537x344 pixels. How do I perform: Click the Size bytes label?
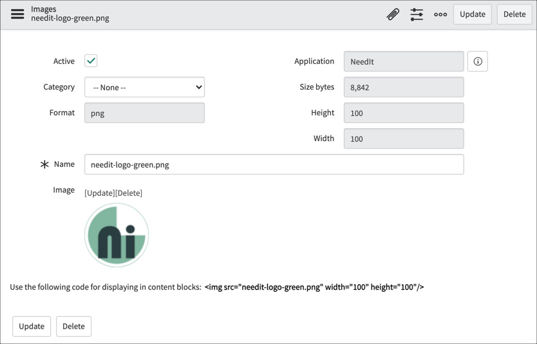pyautogui.click(x=317, y=87)
